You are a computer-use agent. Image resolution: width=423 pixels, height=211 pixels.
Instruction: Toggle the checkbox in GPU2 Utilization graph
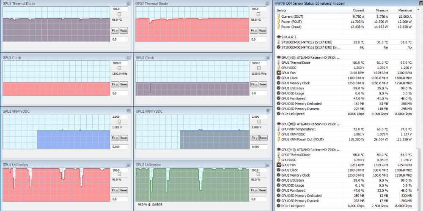click(x=258, y=175)
